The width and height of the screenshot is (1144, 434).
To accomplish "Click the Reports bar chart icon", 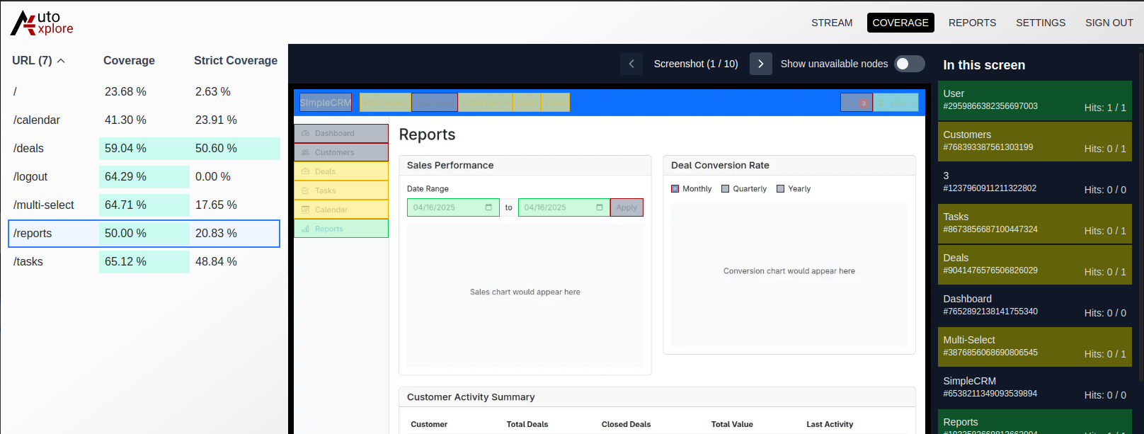I will (x=306, y=229).
